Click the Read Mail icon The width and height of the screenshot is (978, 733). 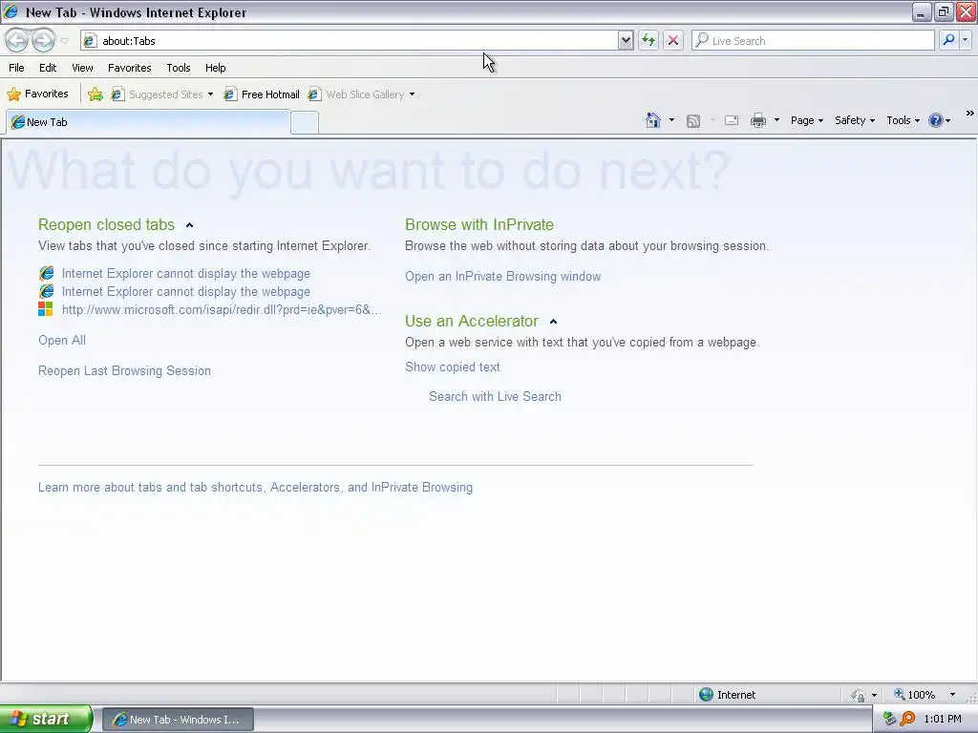point(732,120)
